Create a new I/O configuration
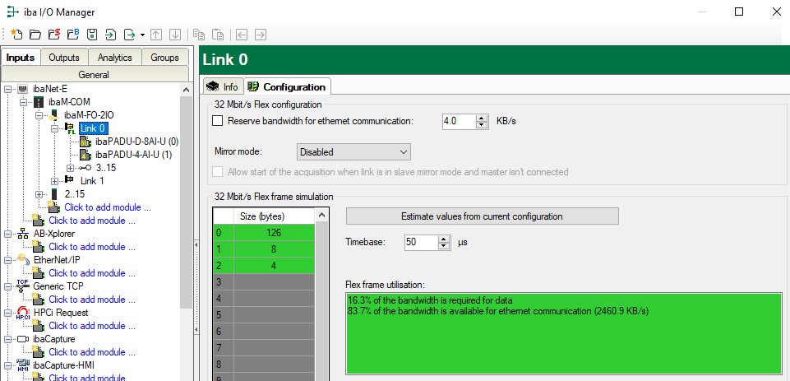 [x=16, y=35]
